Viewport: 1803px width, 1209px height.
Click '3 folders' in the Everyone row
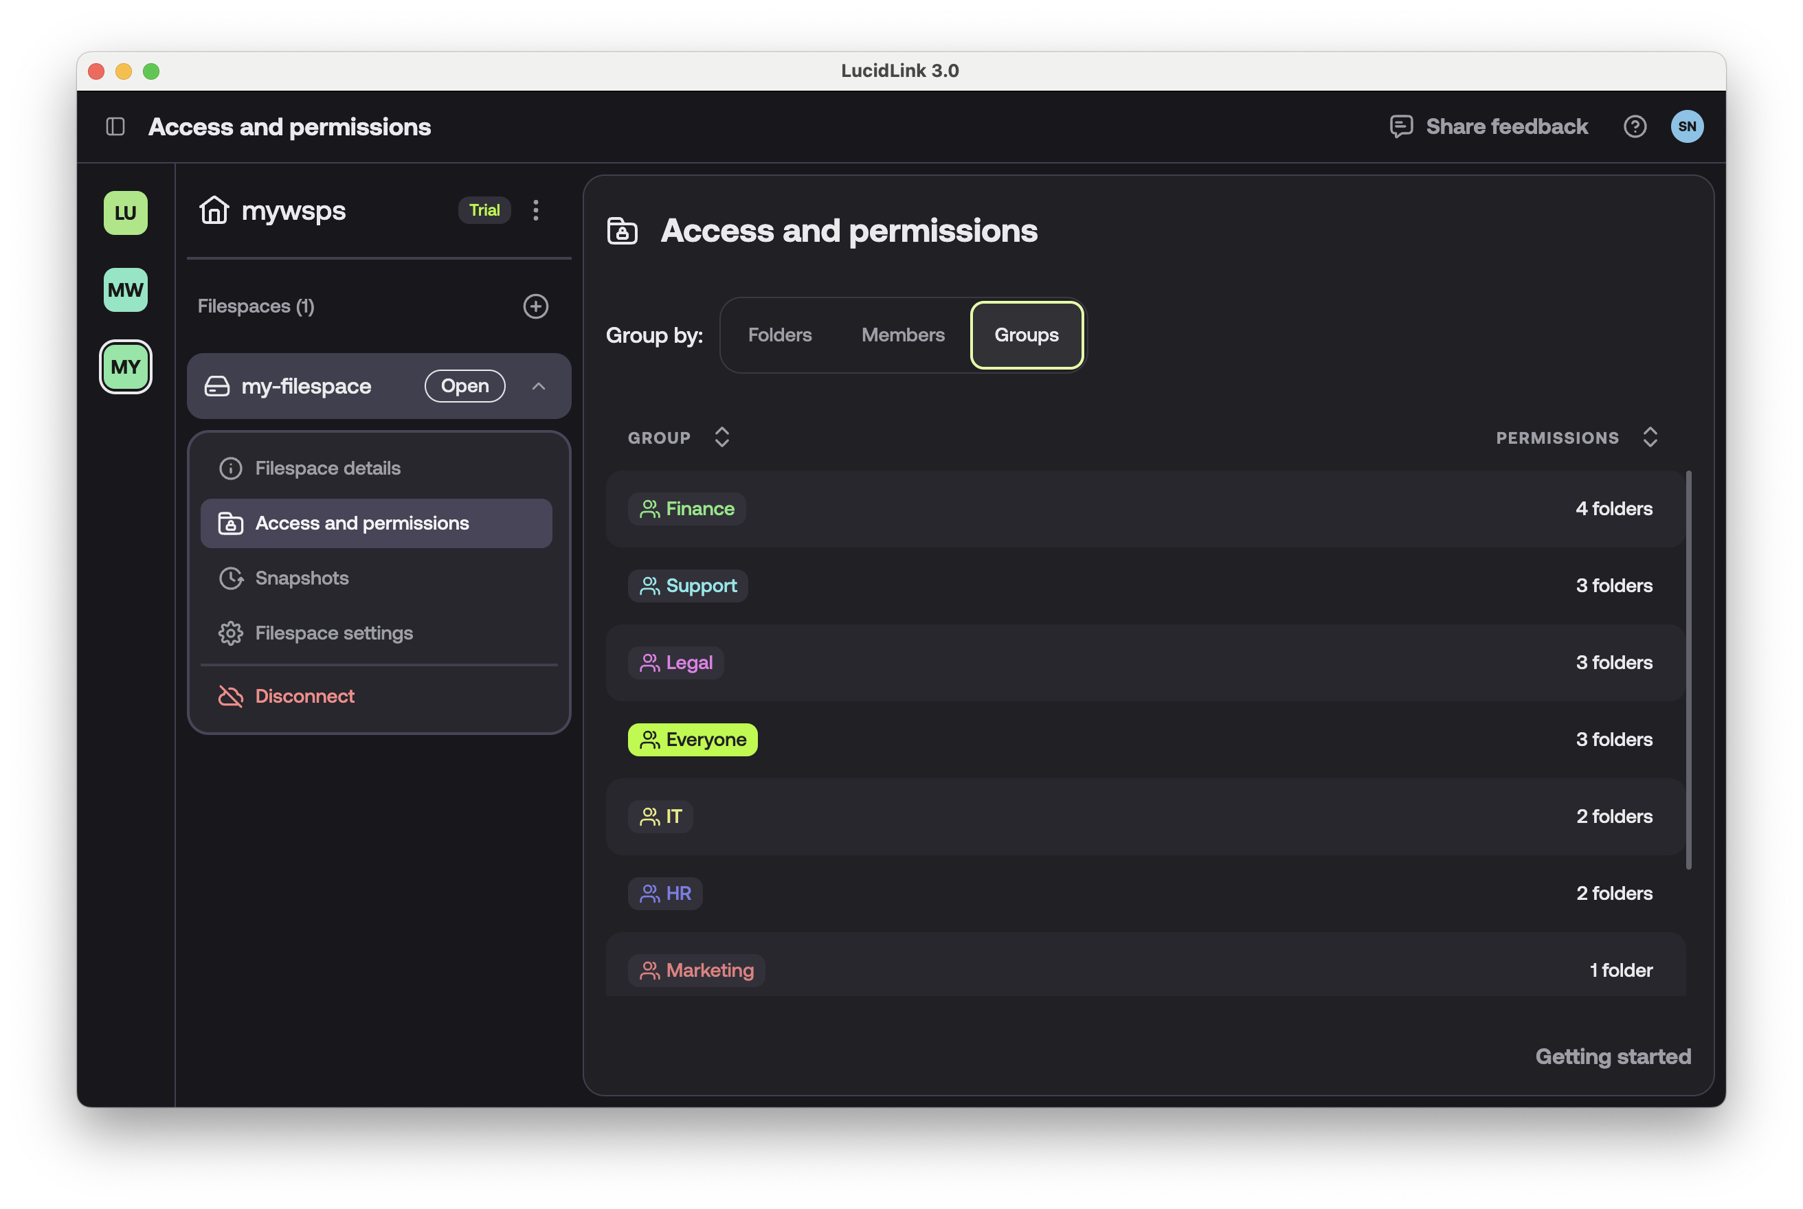[x=1613, y=741]
